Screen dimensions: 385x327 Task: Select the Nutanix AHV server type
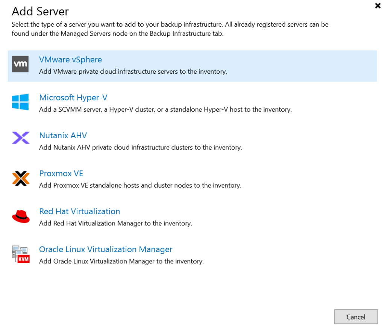click(63, 136)
